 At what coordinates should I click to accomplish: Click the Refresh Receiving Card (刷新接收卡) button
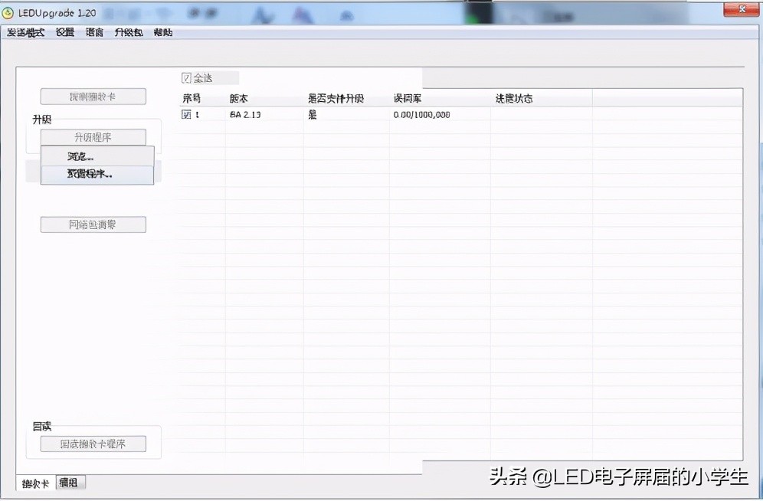(93, 96)
